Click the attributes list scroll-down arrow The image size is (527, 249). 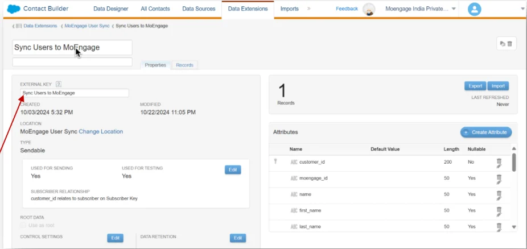coord(514,227)
